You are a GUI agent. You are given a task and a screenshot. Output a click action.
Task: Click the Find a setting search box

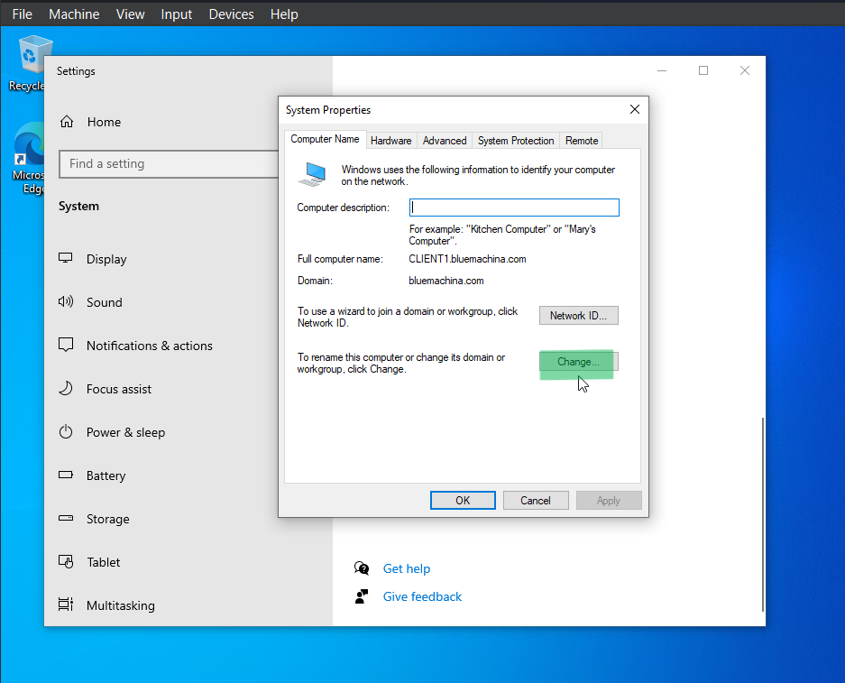pos(170,164)
